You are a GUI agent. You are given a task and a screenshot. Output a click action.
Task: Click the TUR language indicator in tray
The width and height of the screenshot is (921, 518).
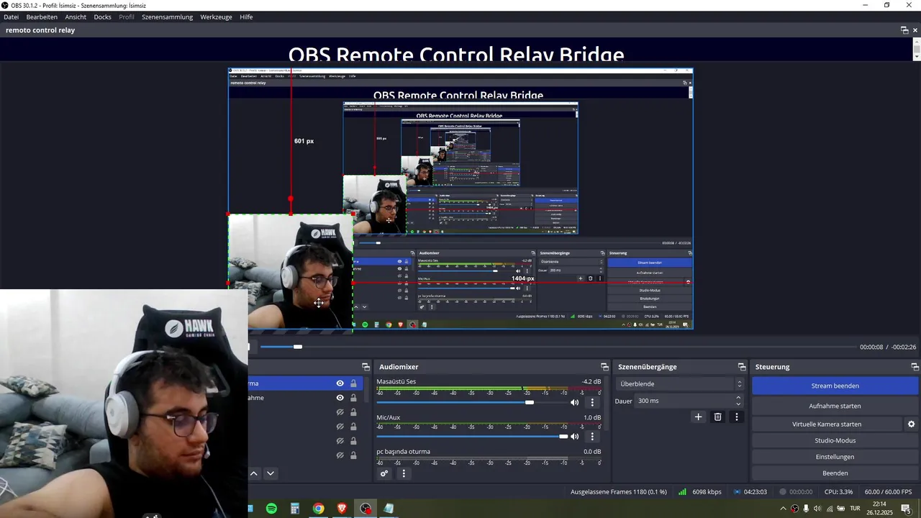(x=856, y=509)
